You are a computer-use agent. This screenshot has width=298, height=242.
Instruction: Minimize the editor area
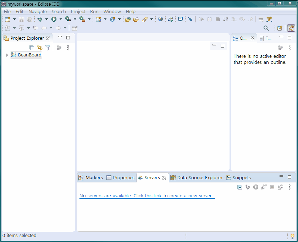click(x=214, y=45)
